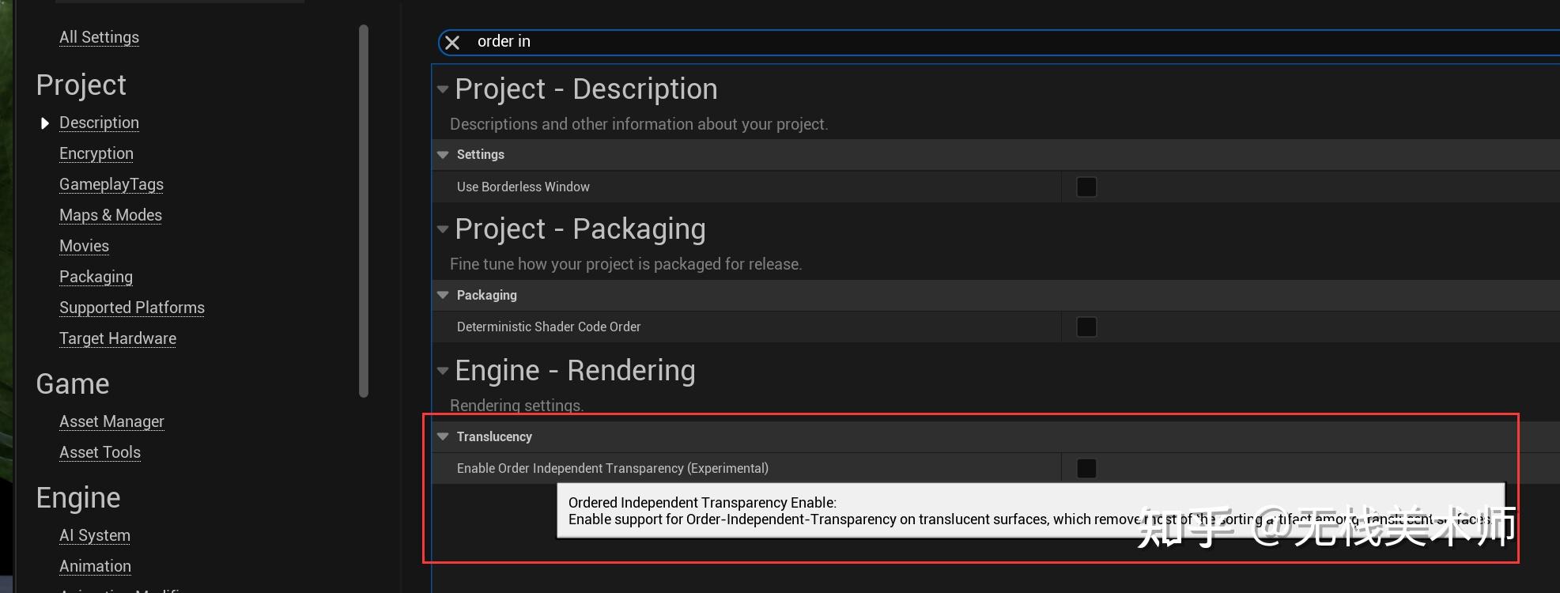
Task: Enable Deterministic Shader Code Order checkbox
Action: (1086, 327)
